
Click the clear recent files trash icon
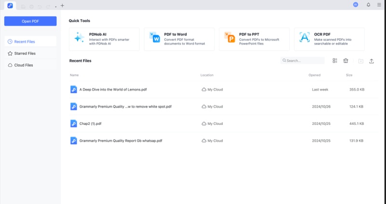(346, 61)
